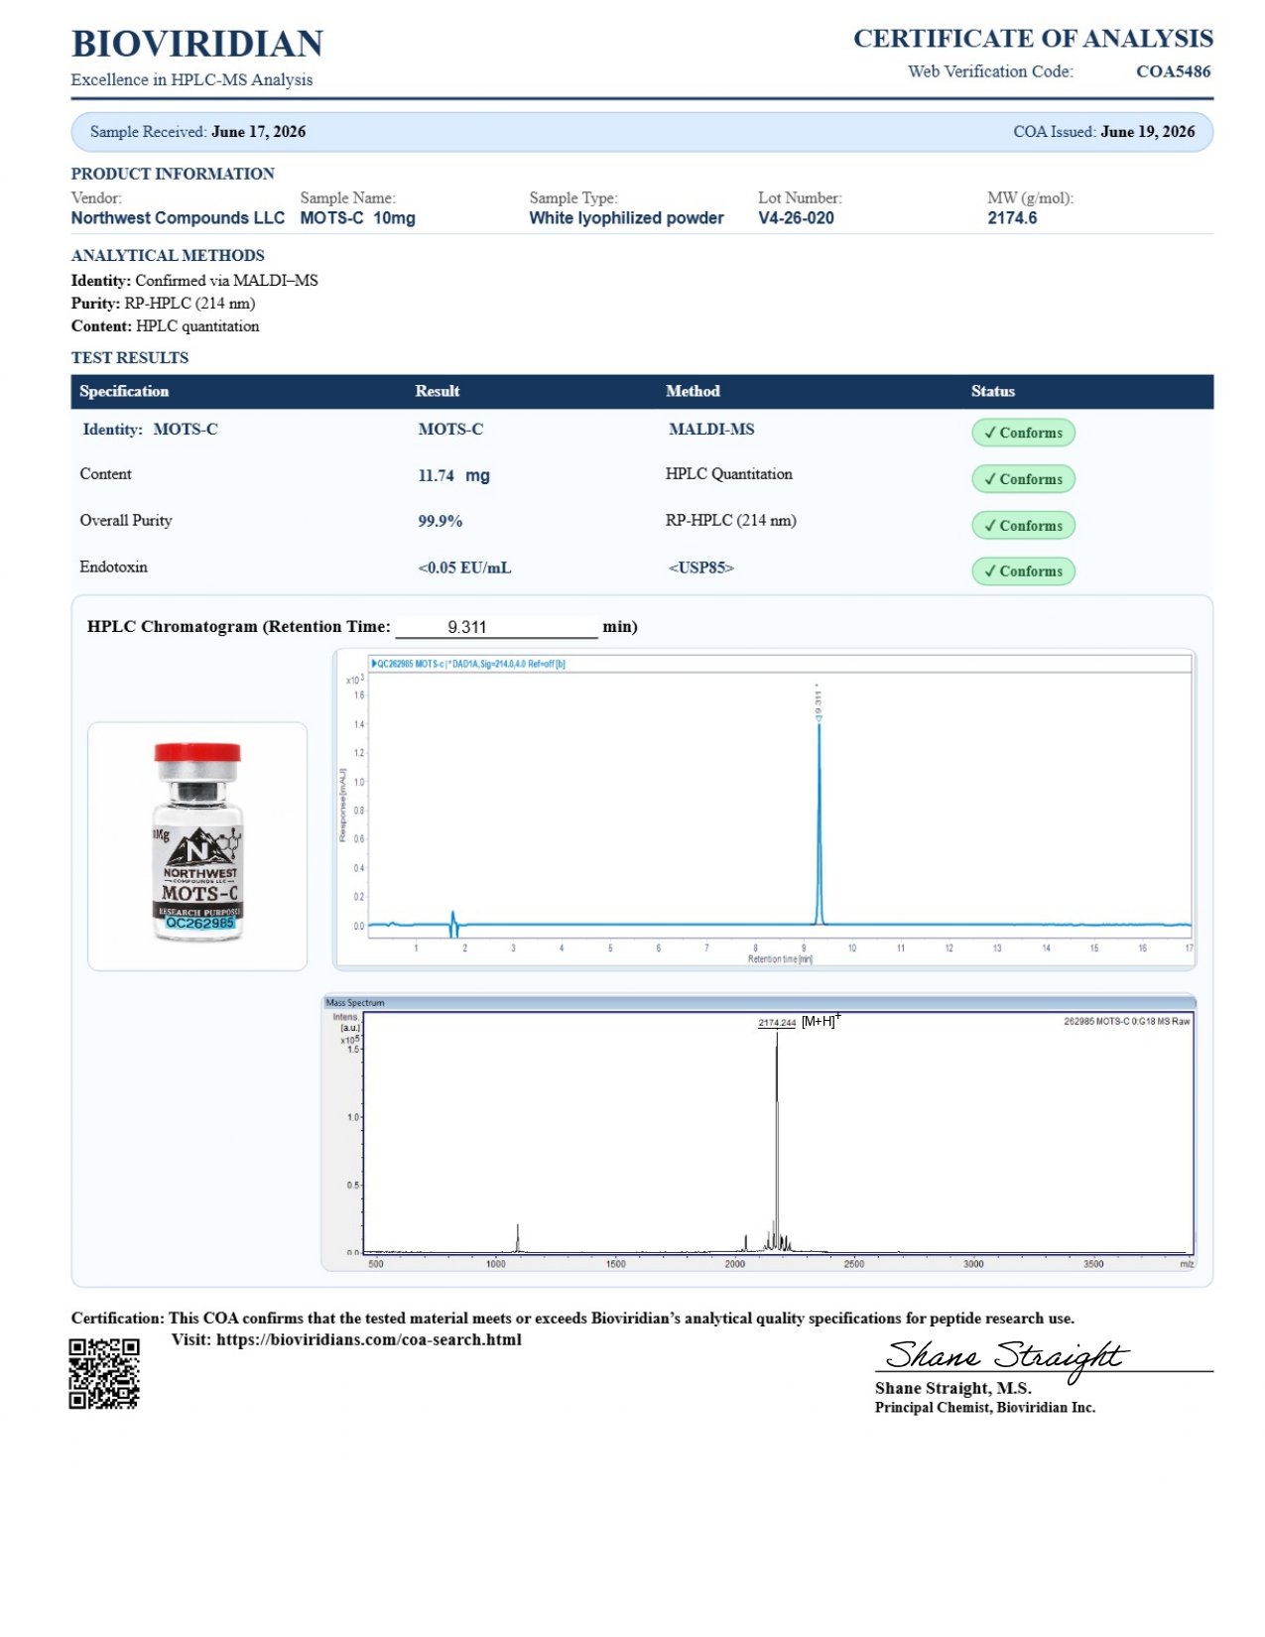The width and height of the screenshot is (1265, 1637).
Task: Select endotoxin result <0.05 EU/mL
Action: tap(464, 567)
